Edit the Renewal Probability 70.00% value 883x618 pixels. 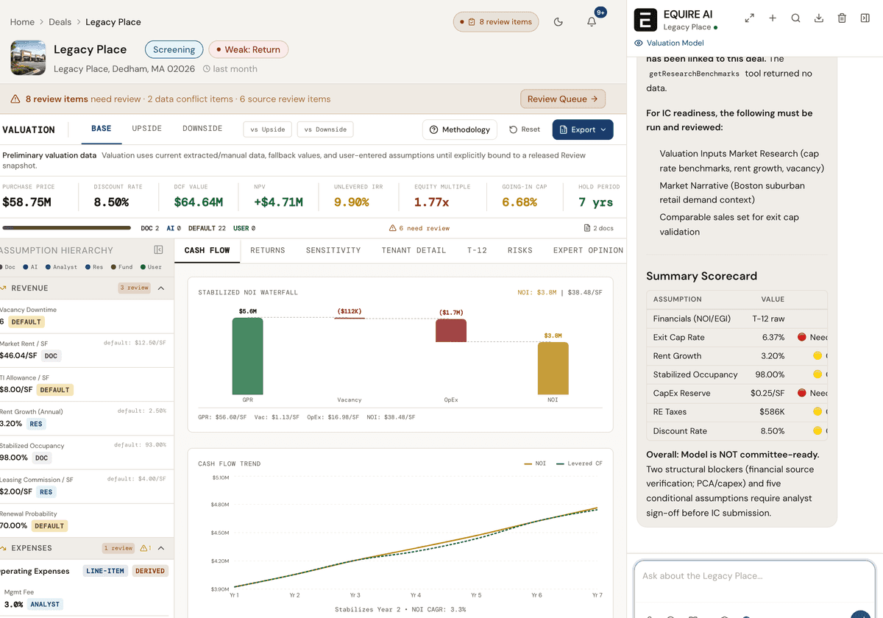[13, 526]
